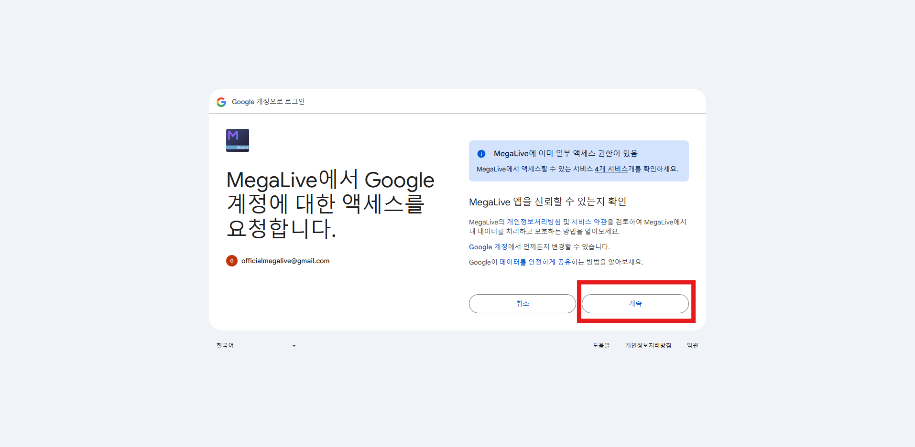Click the 취소 (Cancel) button
This screenshot has width=915, height=447.
522,304
